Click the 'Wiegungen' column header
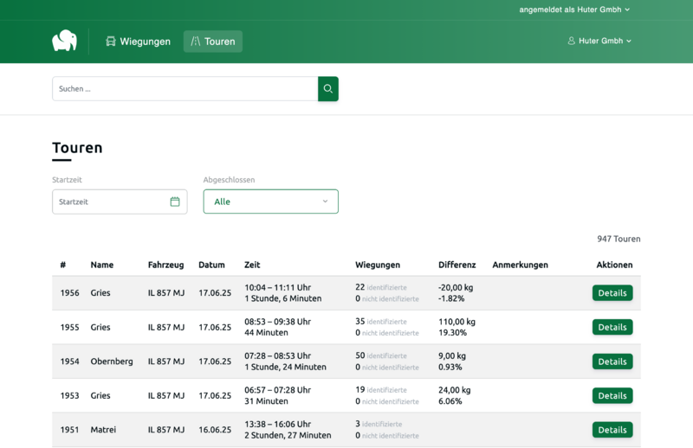Image resolution: width=693 pixels, height=448 pixels. click(x=378, y=265)
